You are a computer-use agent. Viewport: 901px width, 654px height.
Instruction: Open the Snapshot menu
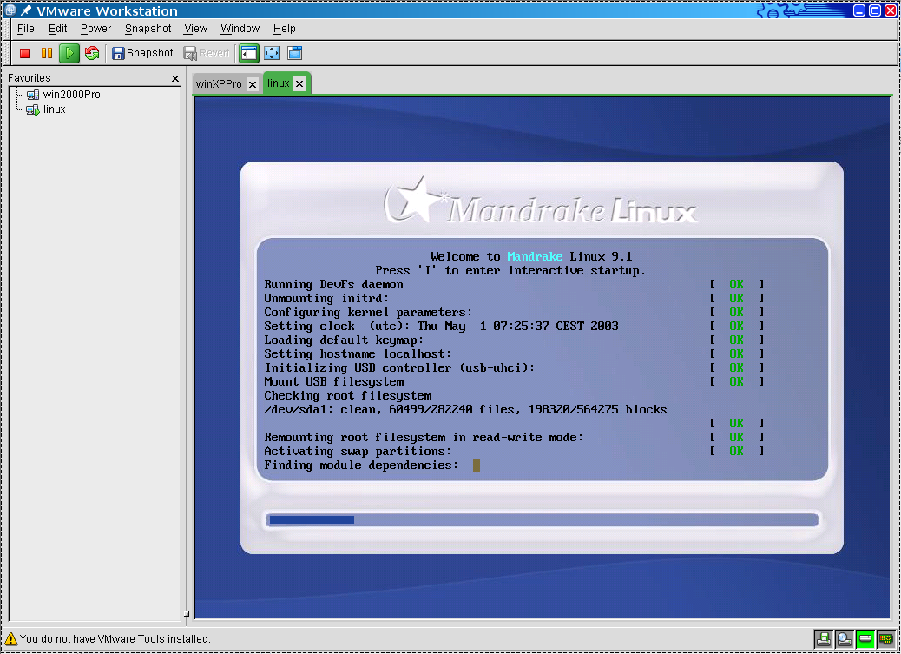click(x=148, y=29)
